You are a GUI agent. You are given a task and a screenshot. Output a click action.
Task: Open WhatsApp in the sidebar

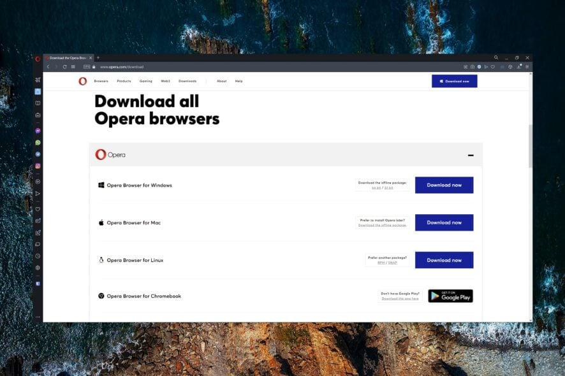click(38, 143)
